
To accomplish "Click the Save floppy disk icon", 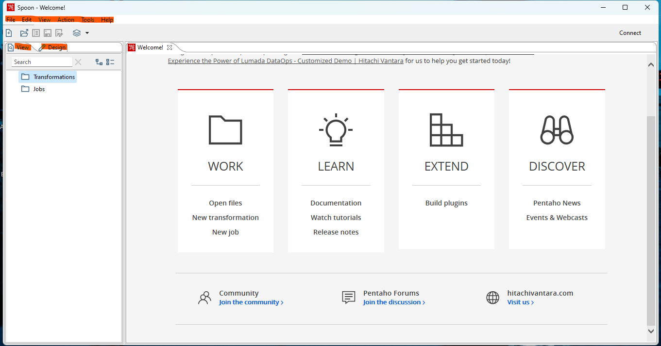I will [48, 33].
